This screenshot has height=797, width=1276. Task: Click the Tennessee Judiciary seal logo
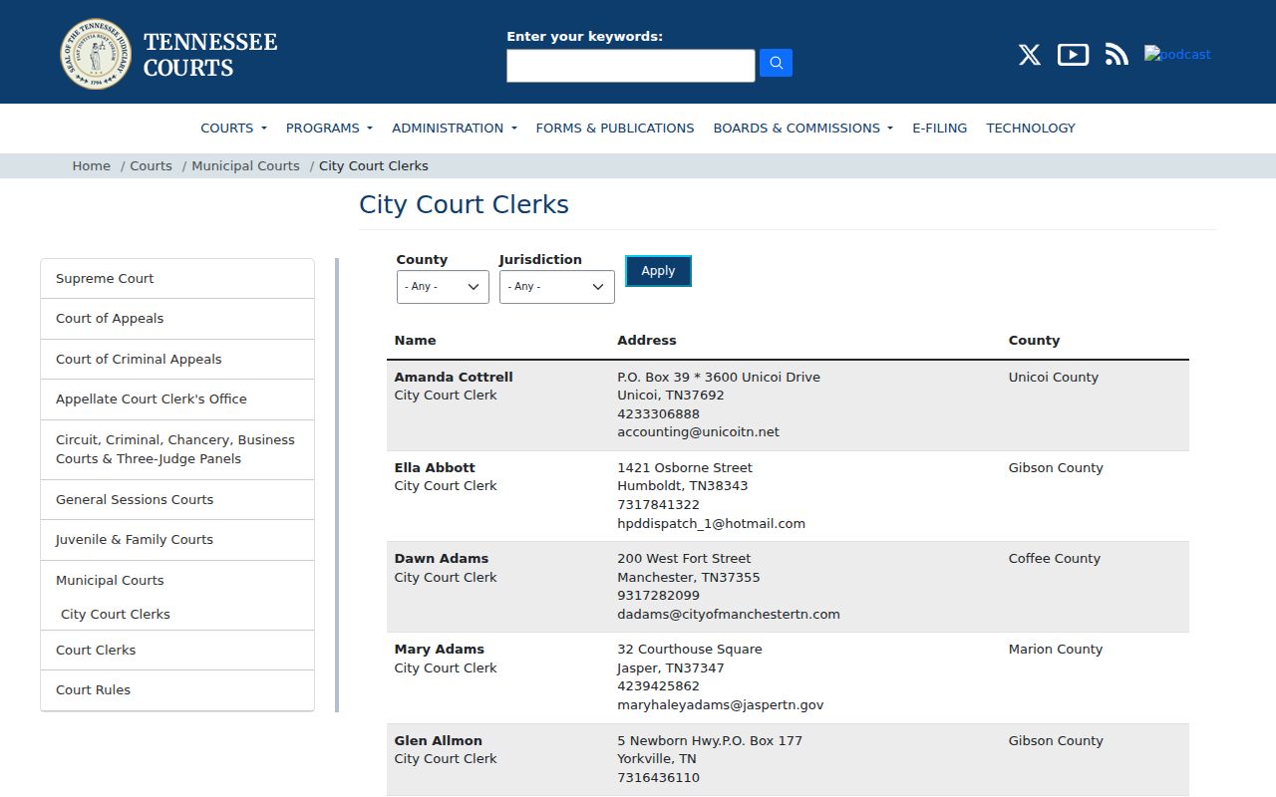[x=96, y=54]
